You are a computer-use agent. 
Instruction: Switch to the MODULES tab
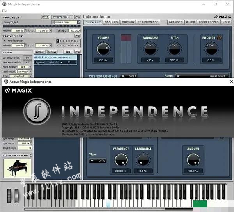pos(111,22)
